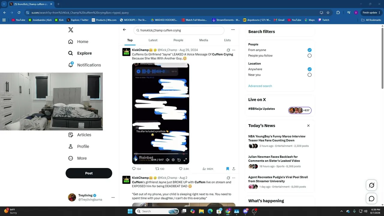Open the All Bookmarks folder
384x216 pixels.
coord(371,20)
